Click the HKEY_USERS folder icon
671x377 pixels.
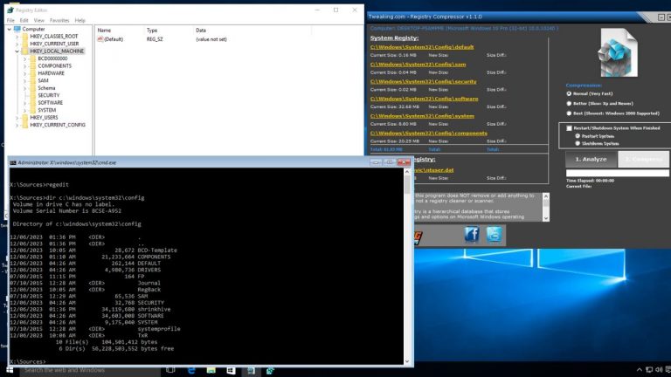pyautogui.click(x=24, y=117)
